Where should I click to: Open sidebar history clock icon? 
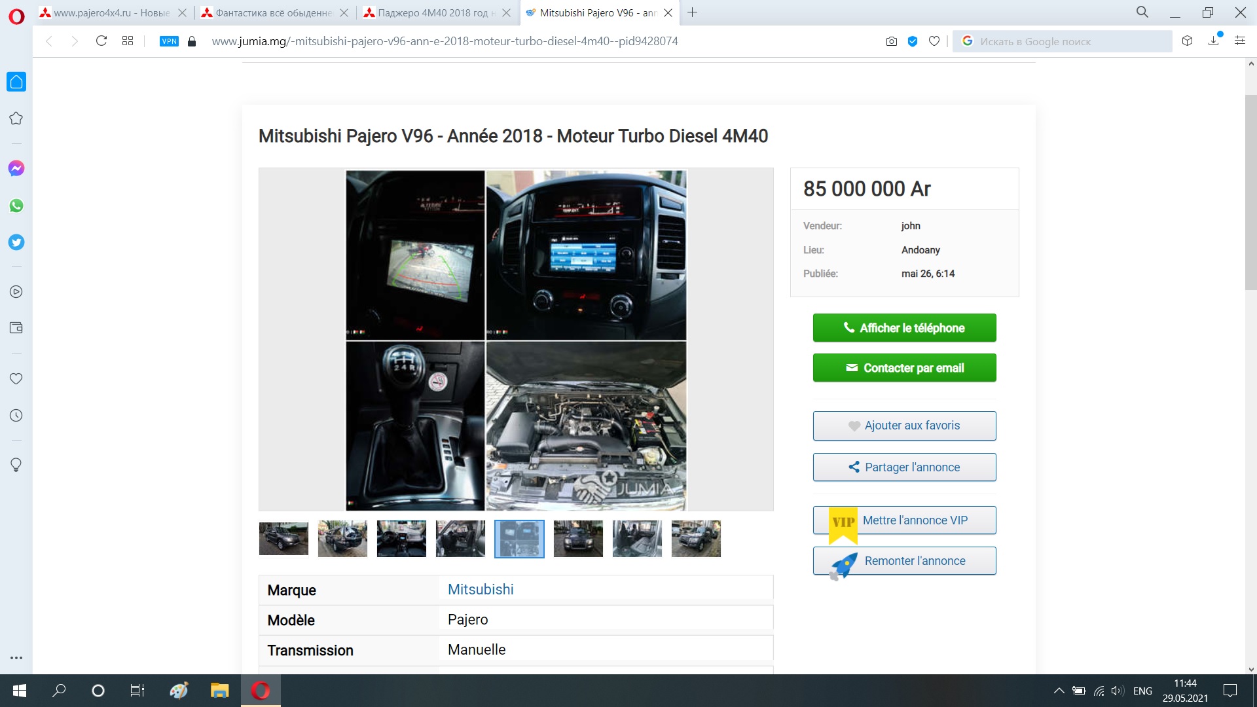16,416
